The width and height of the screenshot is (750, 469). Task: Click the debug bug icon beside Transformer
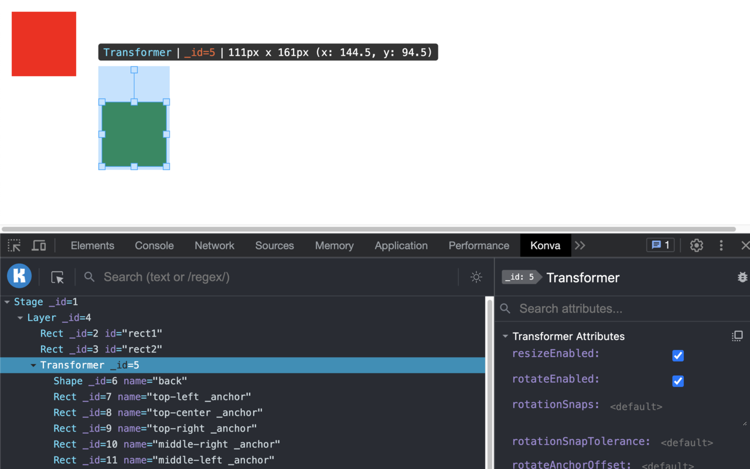pyautogui.click(x=742, y=276)
